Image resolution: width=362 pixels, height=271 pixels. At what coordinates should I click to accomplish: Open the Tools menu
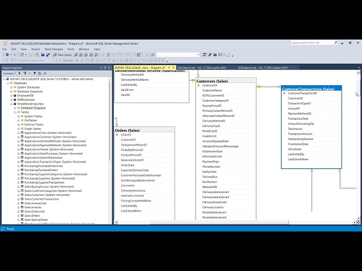[71, 49]
